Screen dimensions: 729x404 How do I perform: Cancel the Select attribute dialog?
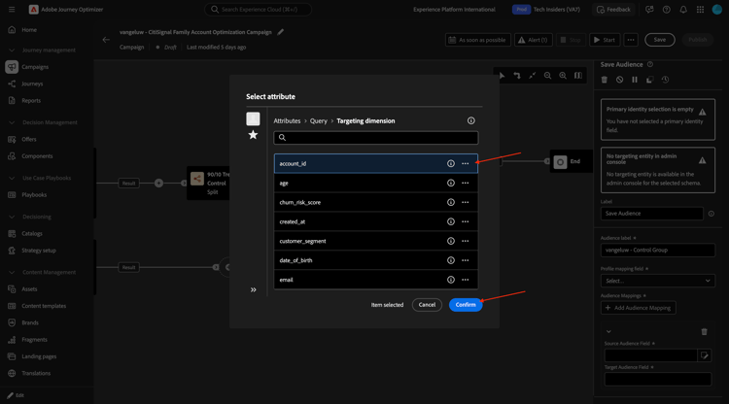[427, 305]
